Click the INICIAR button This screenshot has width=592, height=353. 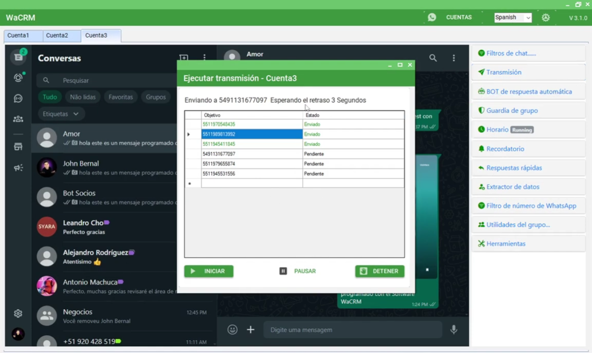click(x=209, y=271)
